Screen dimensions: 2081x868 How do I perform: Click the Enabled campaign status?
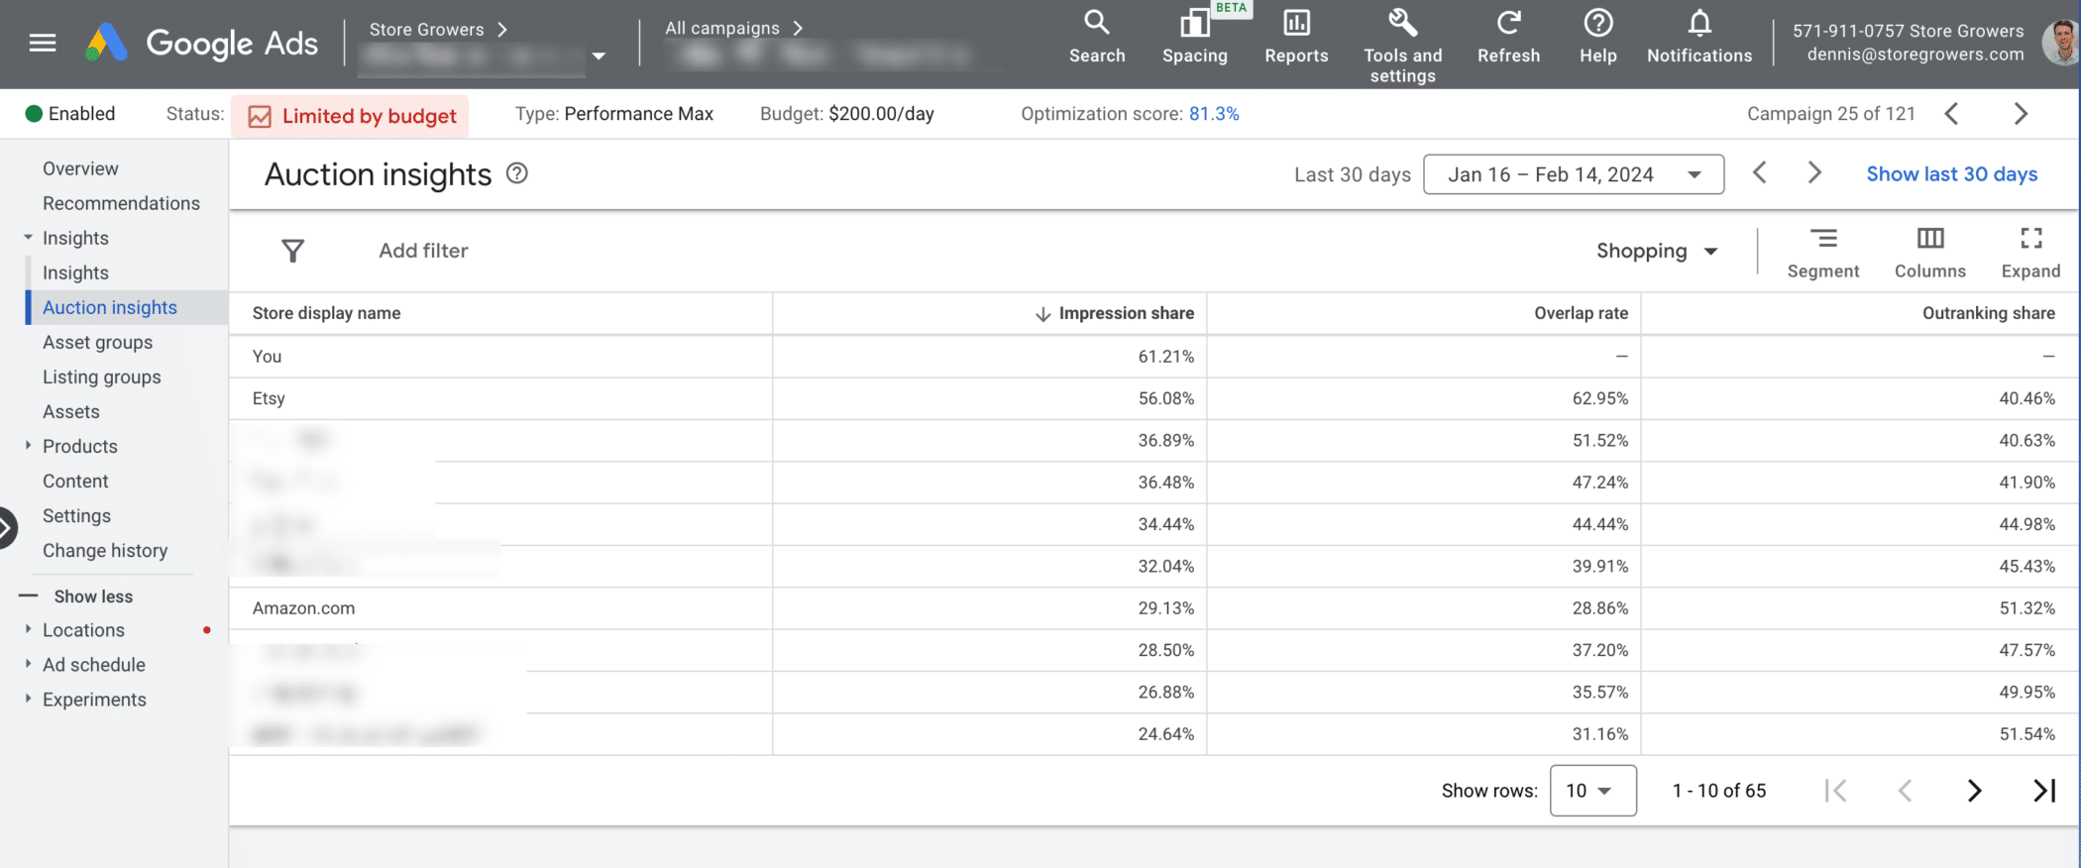tap(69, 114)
